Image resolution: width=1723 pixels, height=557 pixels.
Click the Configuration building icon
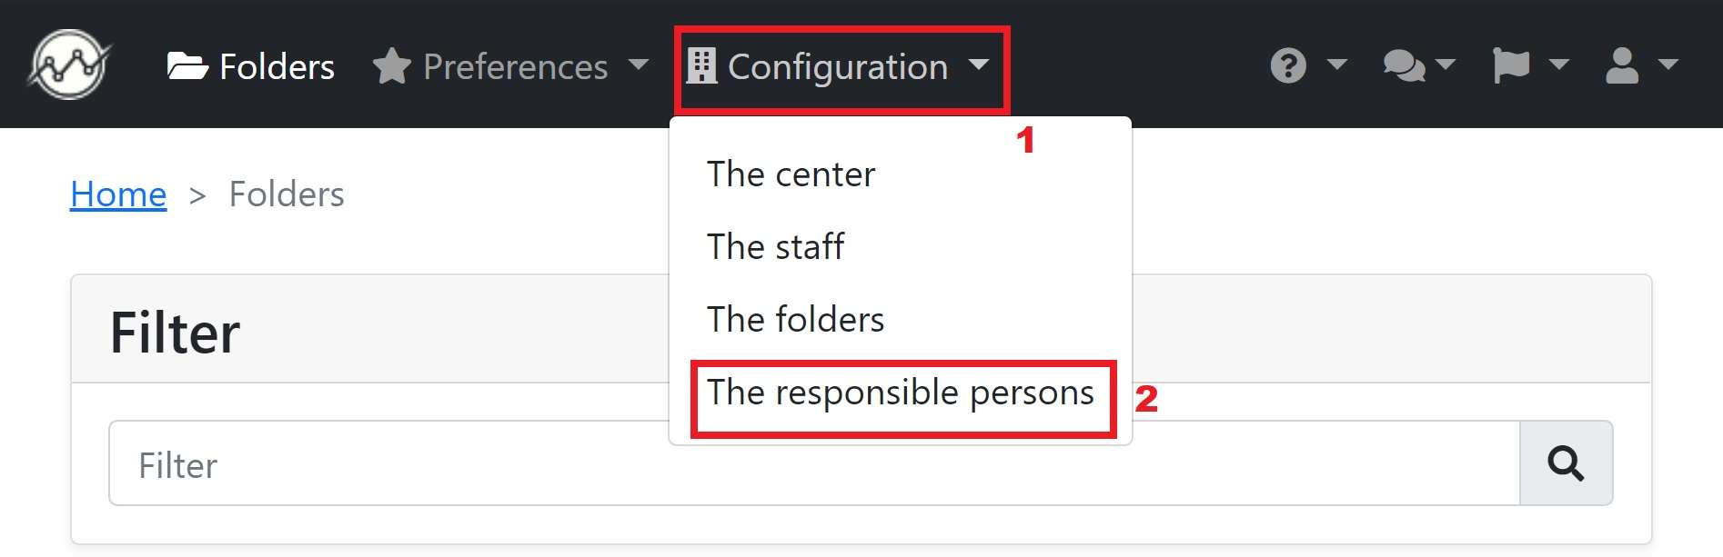(700, 66)
